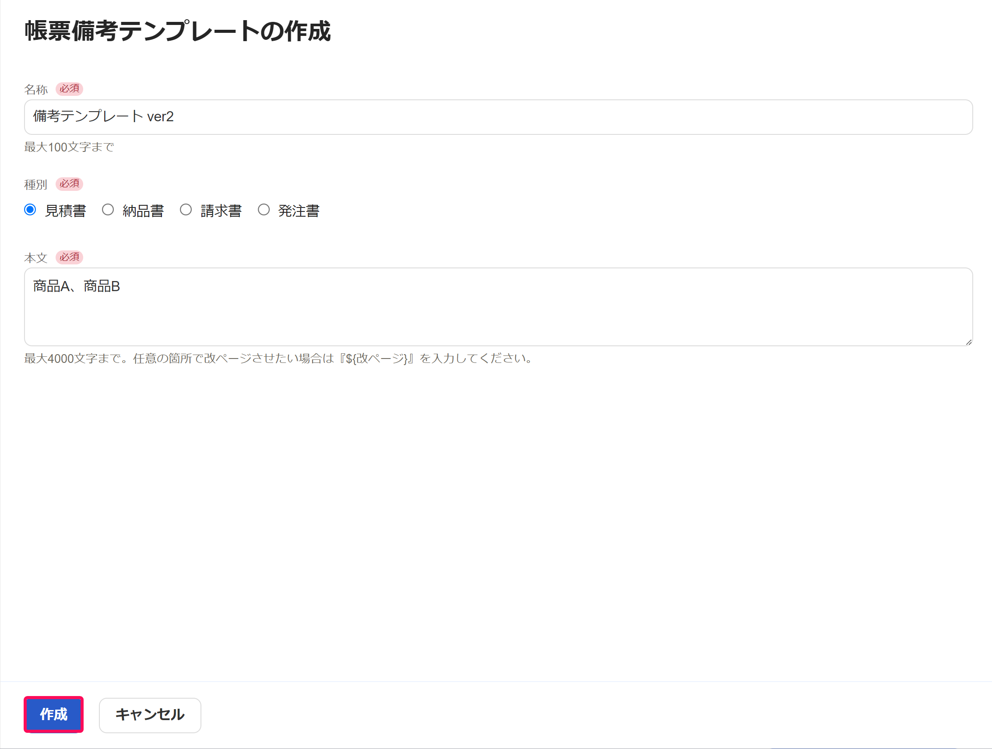Select the 見積書 radio button
This screenshot has width=992, height=749.
tap(30, 209)
